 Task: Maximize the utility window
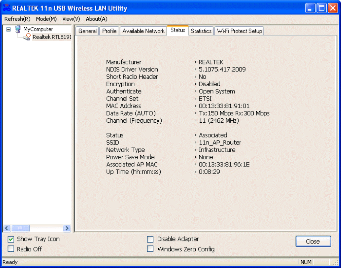pyautogui.click(x=322, y=8)
